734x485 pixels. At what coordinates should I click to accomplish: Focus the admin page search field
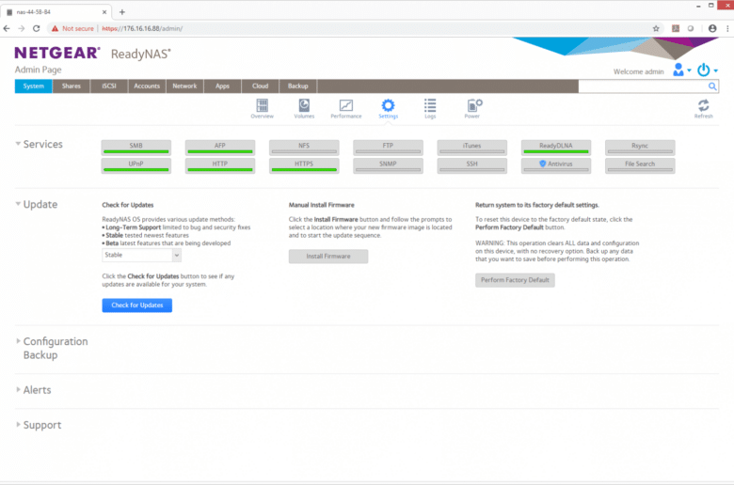pos(643,86)
